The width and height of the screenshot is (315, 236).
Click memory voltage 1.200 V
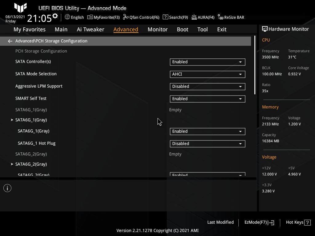tap(294, 124)
